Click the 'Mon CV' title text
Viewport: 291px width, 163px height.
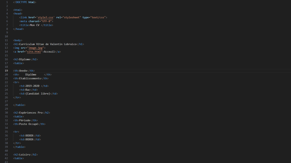click(35, 25)
